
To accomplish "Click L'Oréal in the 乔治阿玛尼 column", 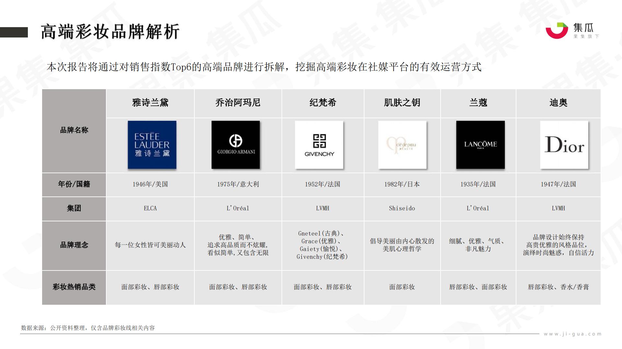I will [238, 208].
